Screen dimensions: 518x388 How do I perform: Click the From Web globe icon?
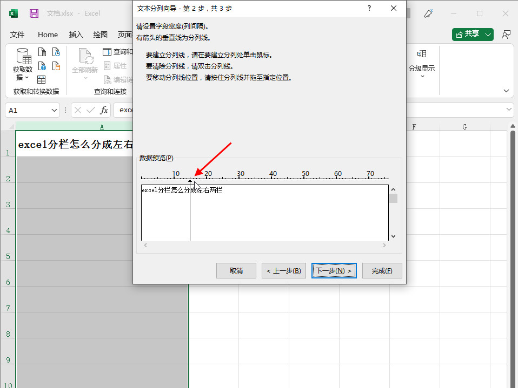point(42,66)
